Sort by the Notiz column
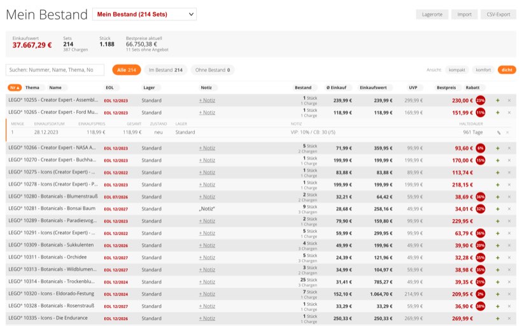The image size is (522, 326). [206, 88]
